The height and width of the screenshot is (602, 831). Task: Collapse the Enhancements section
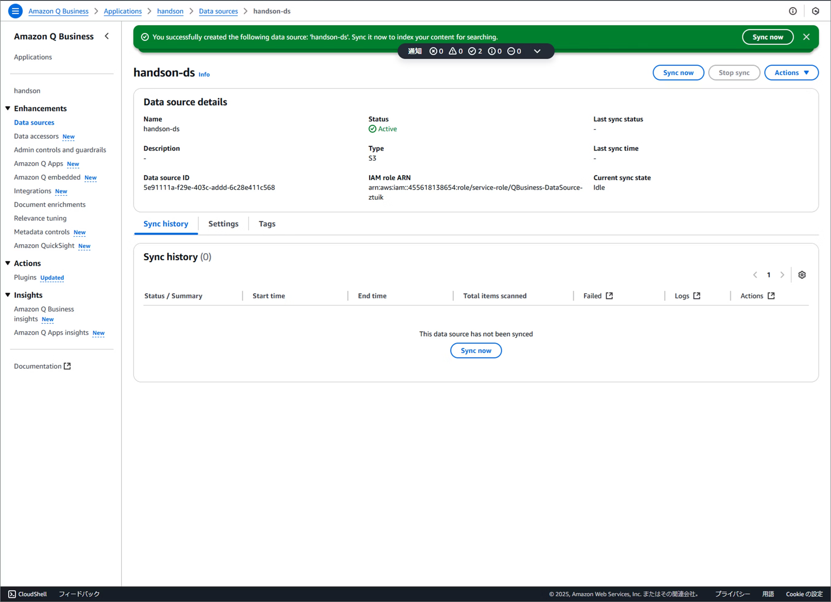coord(8,109)
